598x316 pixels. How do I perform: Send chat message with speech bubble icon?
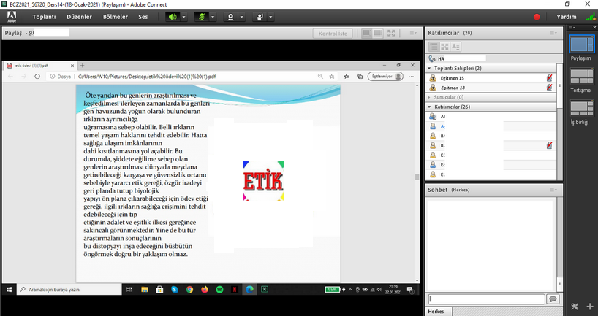click(x=553, y=299)
